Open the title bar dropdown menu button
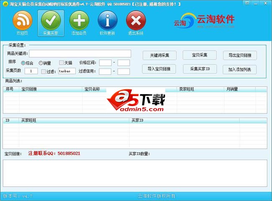This screenshot has width=272, height=201. [247, 3]
